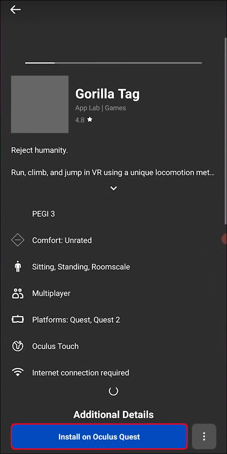Expand the description with chevron arrow
The width and height of the screenshot is (227, 454).
(113, 188)
